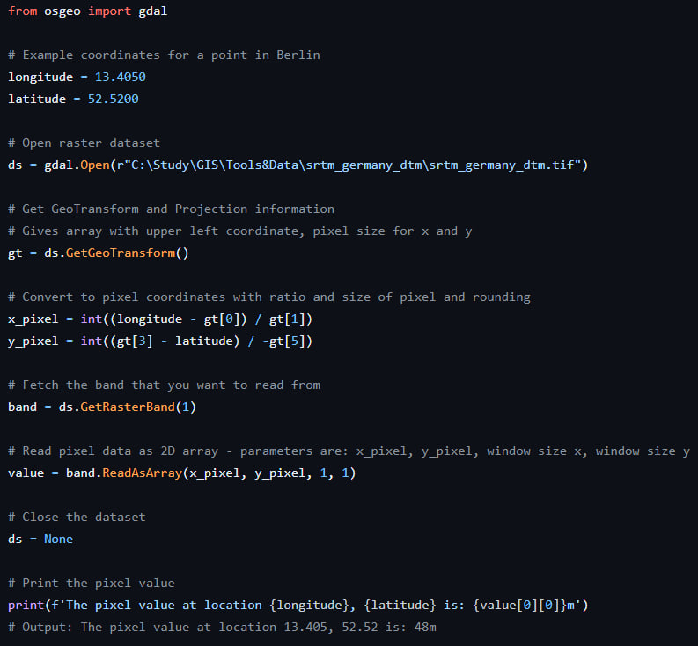The image size is (698, 646).
Task: Click the 'value' variable name in its assignment
Action: click(26, 473)
